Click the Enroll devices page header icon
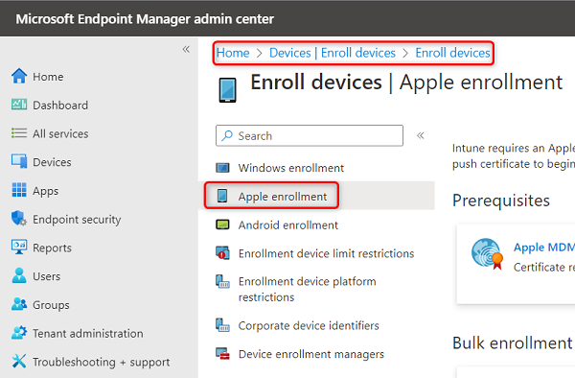This screenshot has height=378, width=575. pyautogui.click(x=228, y=90)
